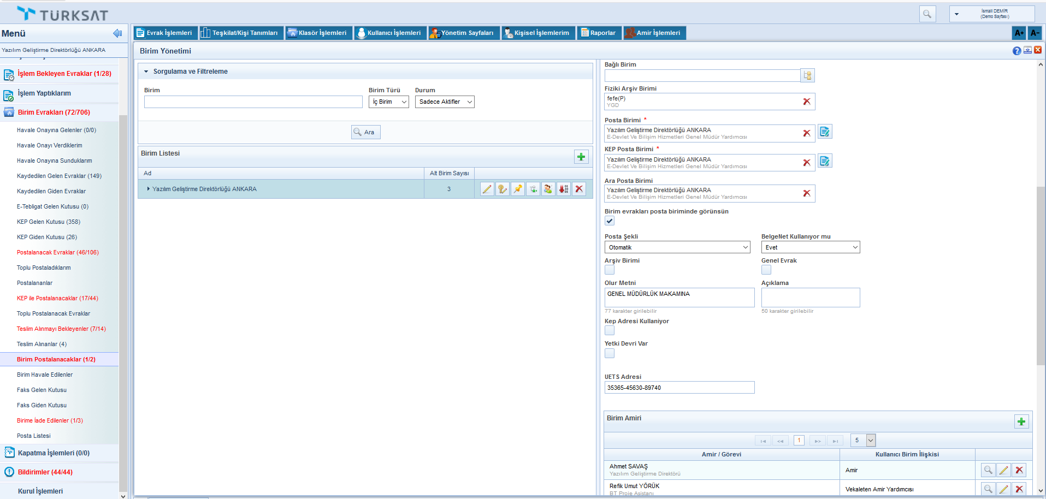Viewport: 1046px width, 499px height.
Task: Open the tree picker beside Bağlı Birim
Action: pos(807,75)
